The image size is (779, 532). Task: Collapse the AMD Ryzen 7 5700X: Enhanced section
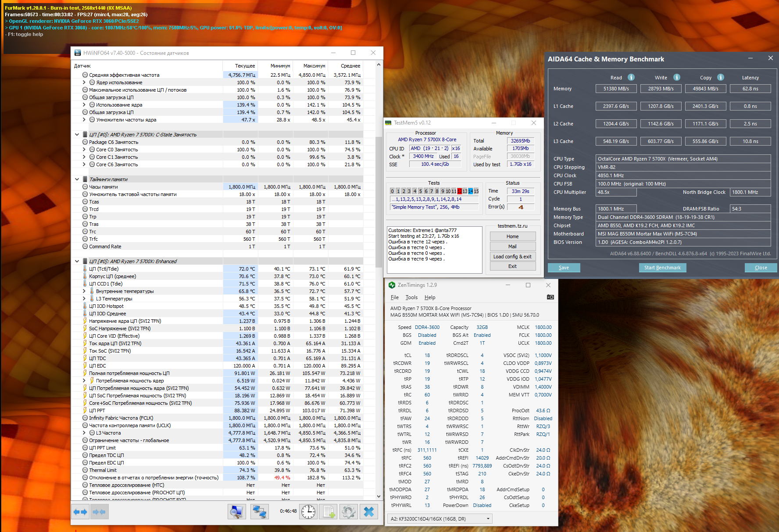77,261
